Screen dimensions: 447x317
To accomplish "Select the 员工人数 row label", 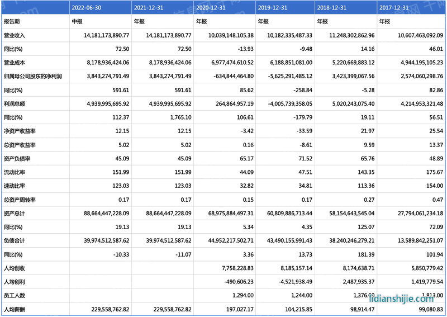I will (x=15, y=295).
